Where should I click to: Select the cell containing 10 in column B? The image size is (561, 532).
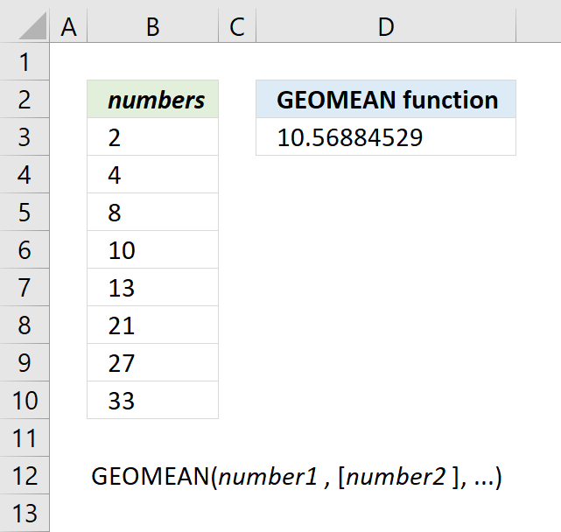(x=153, y=249)
